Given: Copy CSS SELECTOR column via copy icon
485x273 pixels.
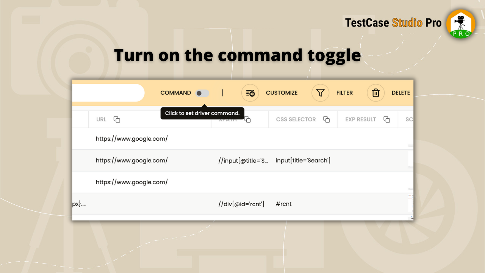Looking at the screenshot, I should [x=327, y=119].
